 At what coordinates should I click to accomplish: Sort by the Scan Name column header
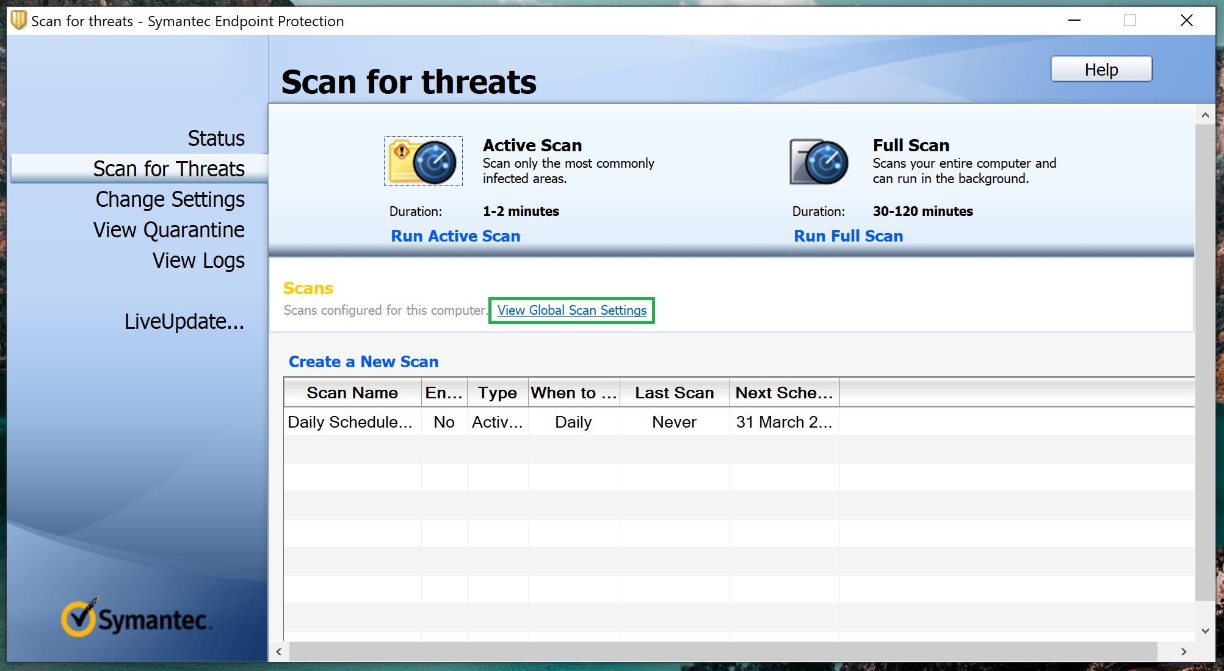point(352,393)
